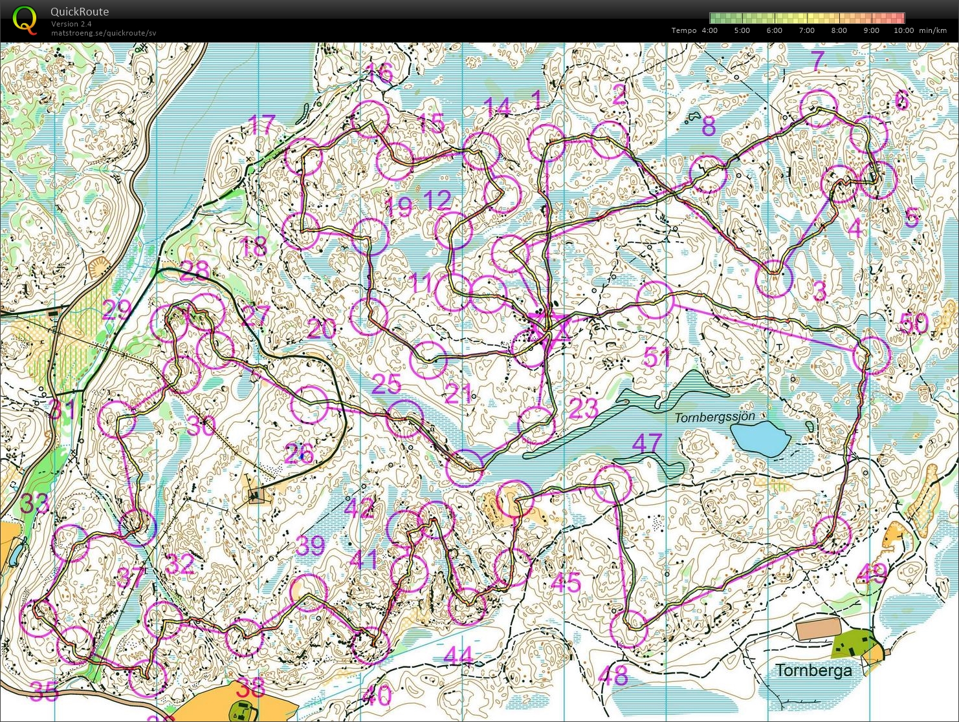Click the Version 2.4 label
This screenshot has height=722, width=959.
tap(71, 24)
